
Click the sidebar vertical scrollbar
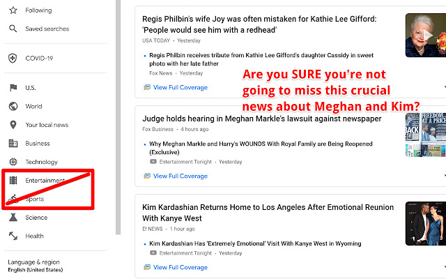118,117
